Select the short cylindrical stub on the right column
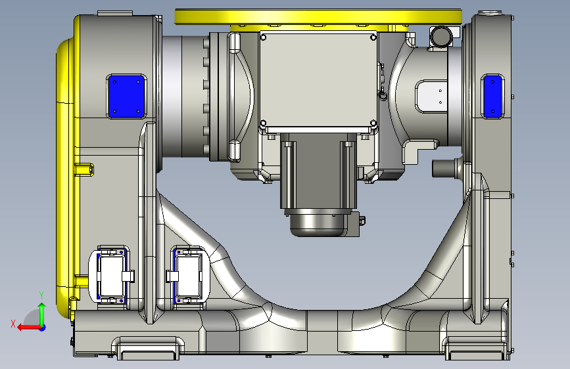Screen dimensions: 570x369 [x=444, y=168]
